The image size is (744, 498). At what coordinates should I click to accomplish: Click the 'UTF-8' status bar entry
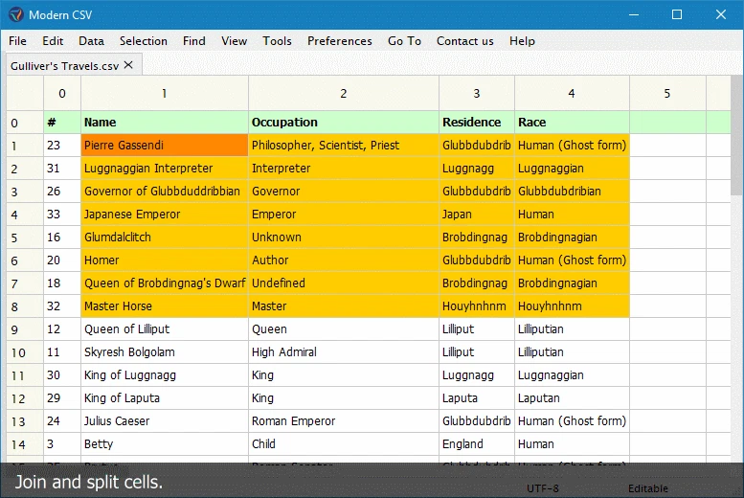pos(542,488)
